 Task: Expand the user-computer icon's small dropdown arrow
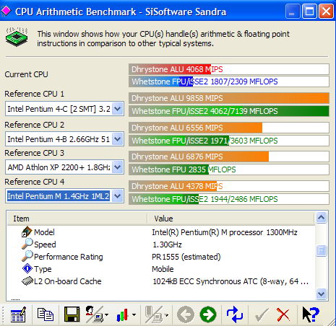click(106, 314)
